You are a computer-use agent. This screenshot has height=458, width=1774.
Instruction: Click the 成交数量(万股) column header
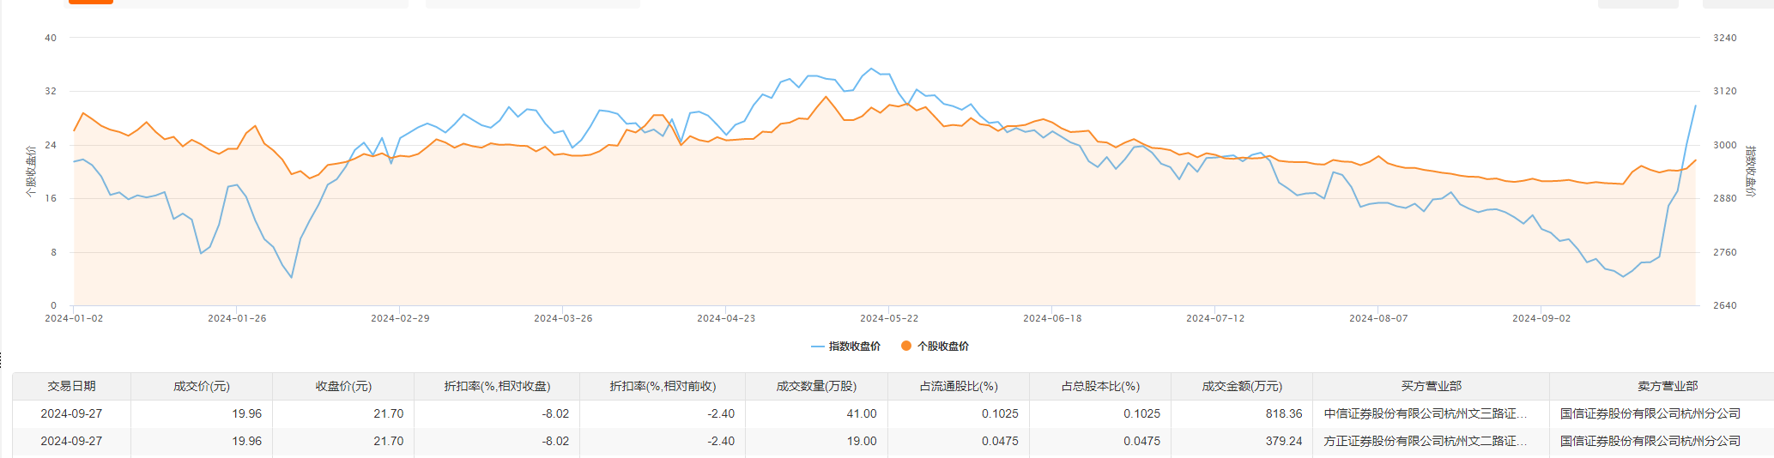click(x=816, y=386)
